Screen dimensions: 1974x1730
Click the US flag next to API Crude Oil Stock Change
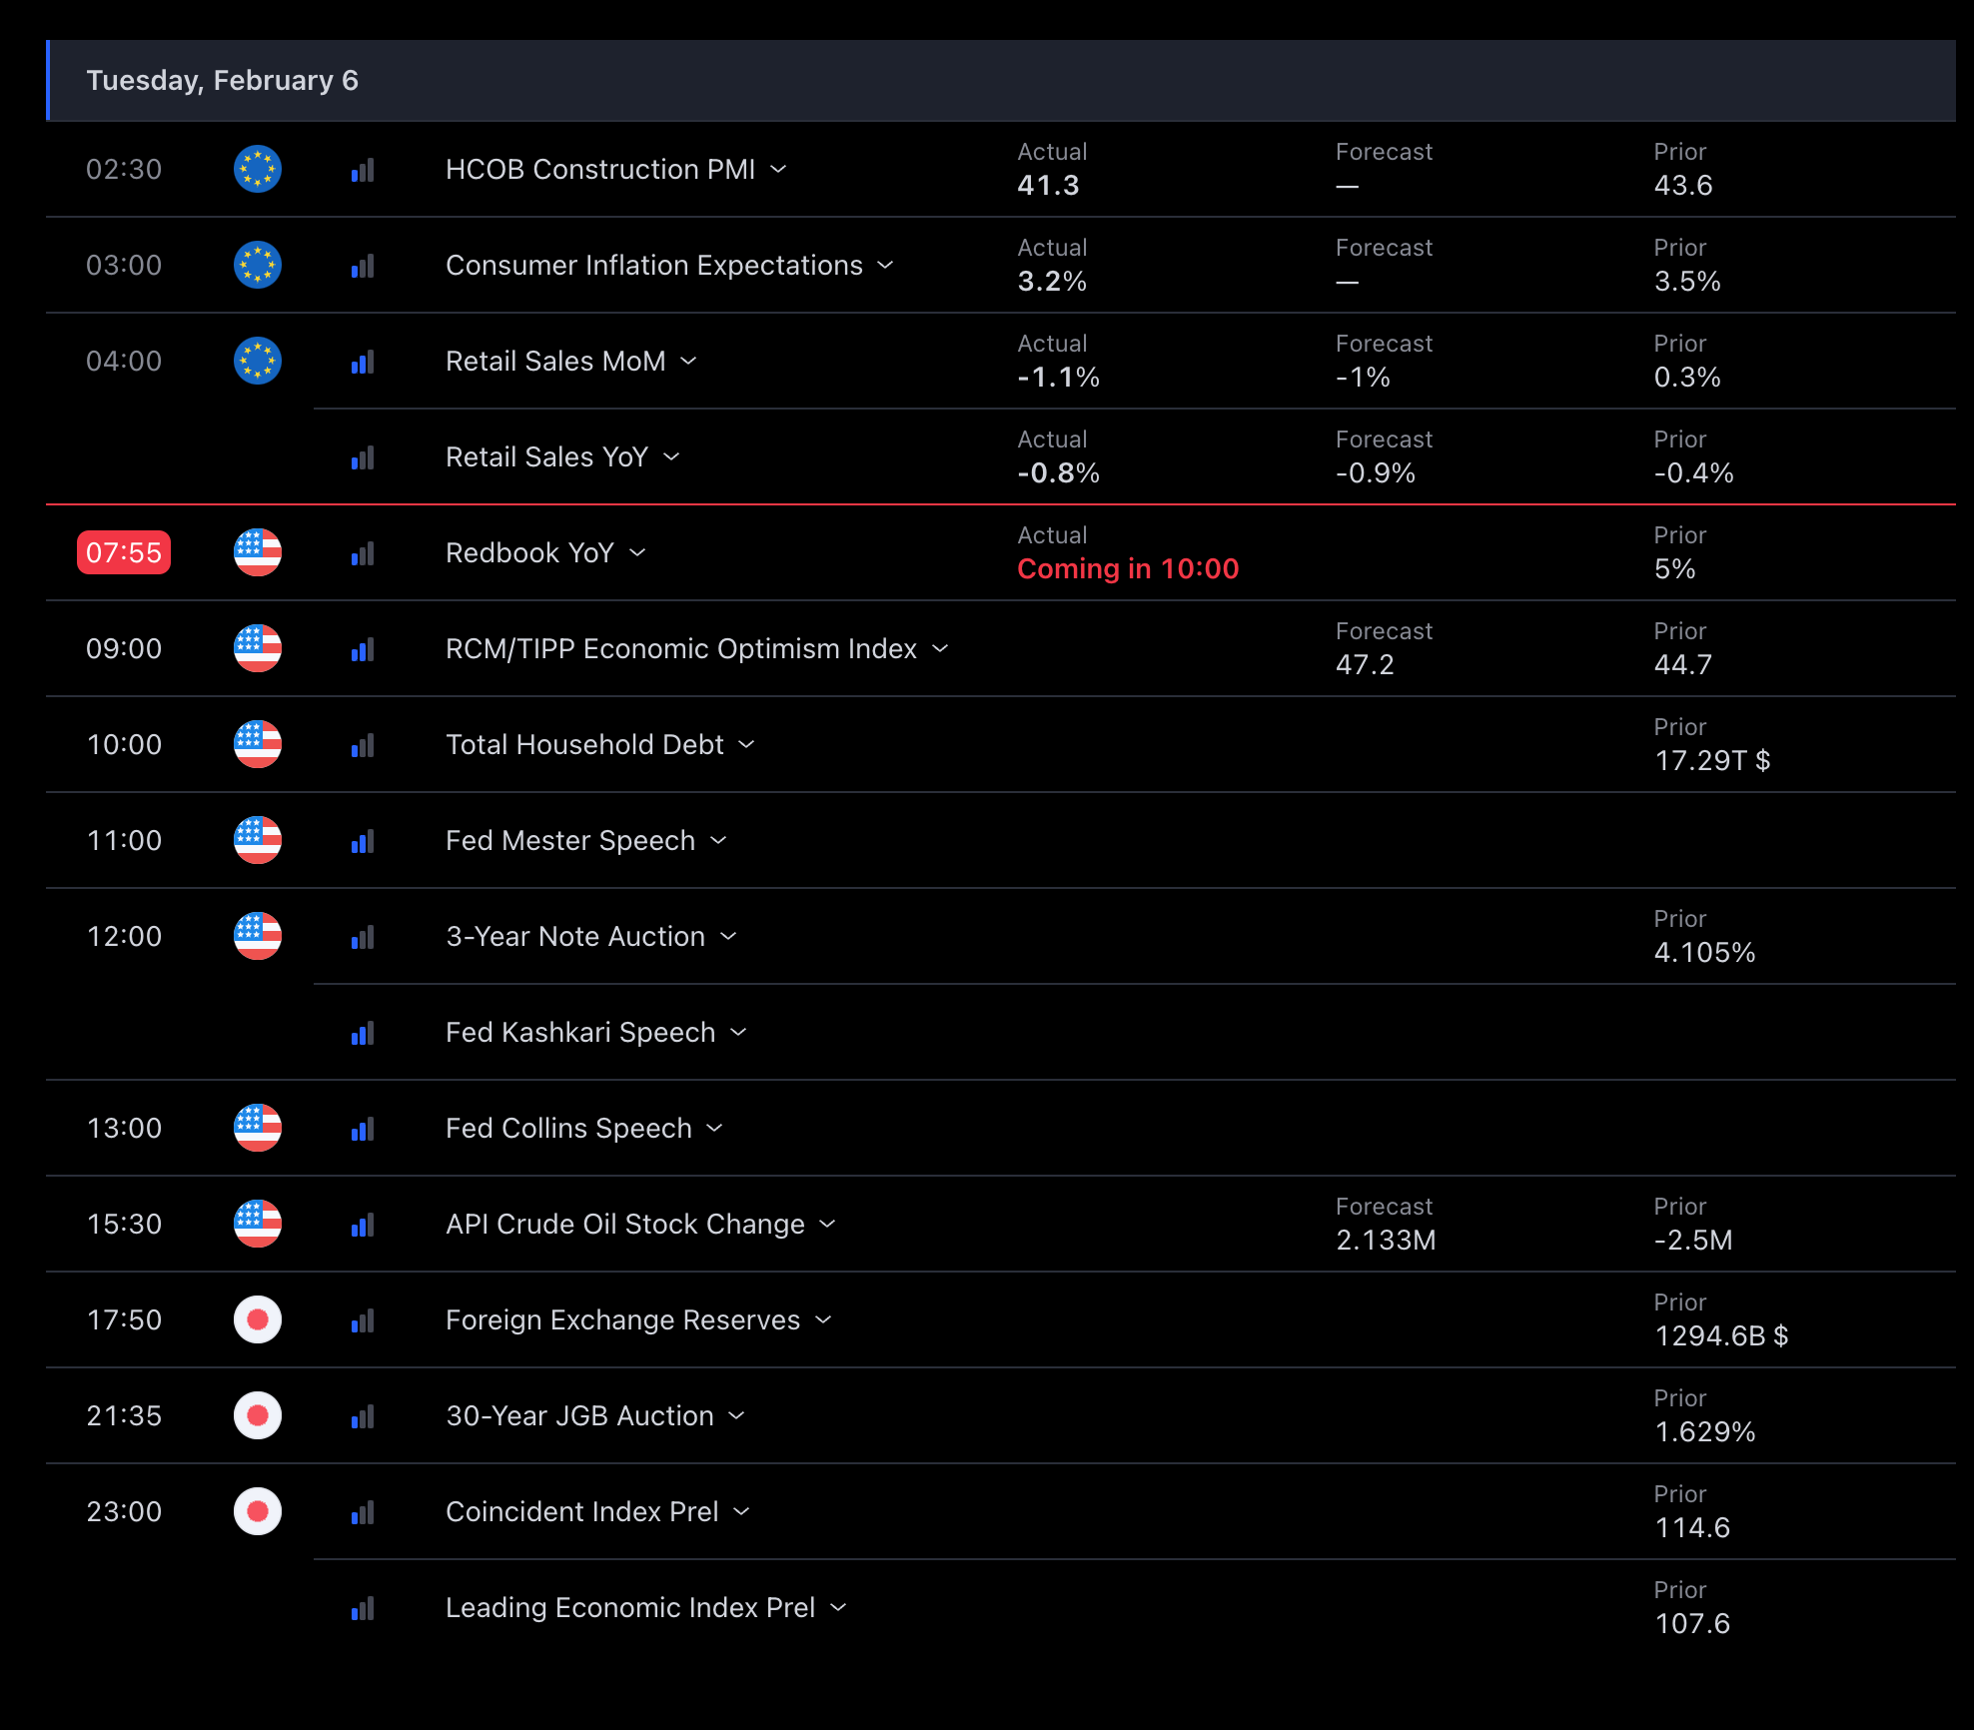click(x=257, y=1224)
